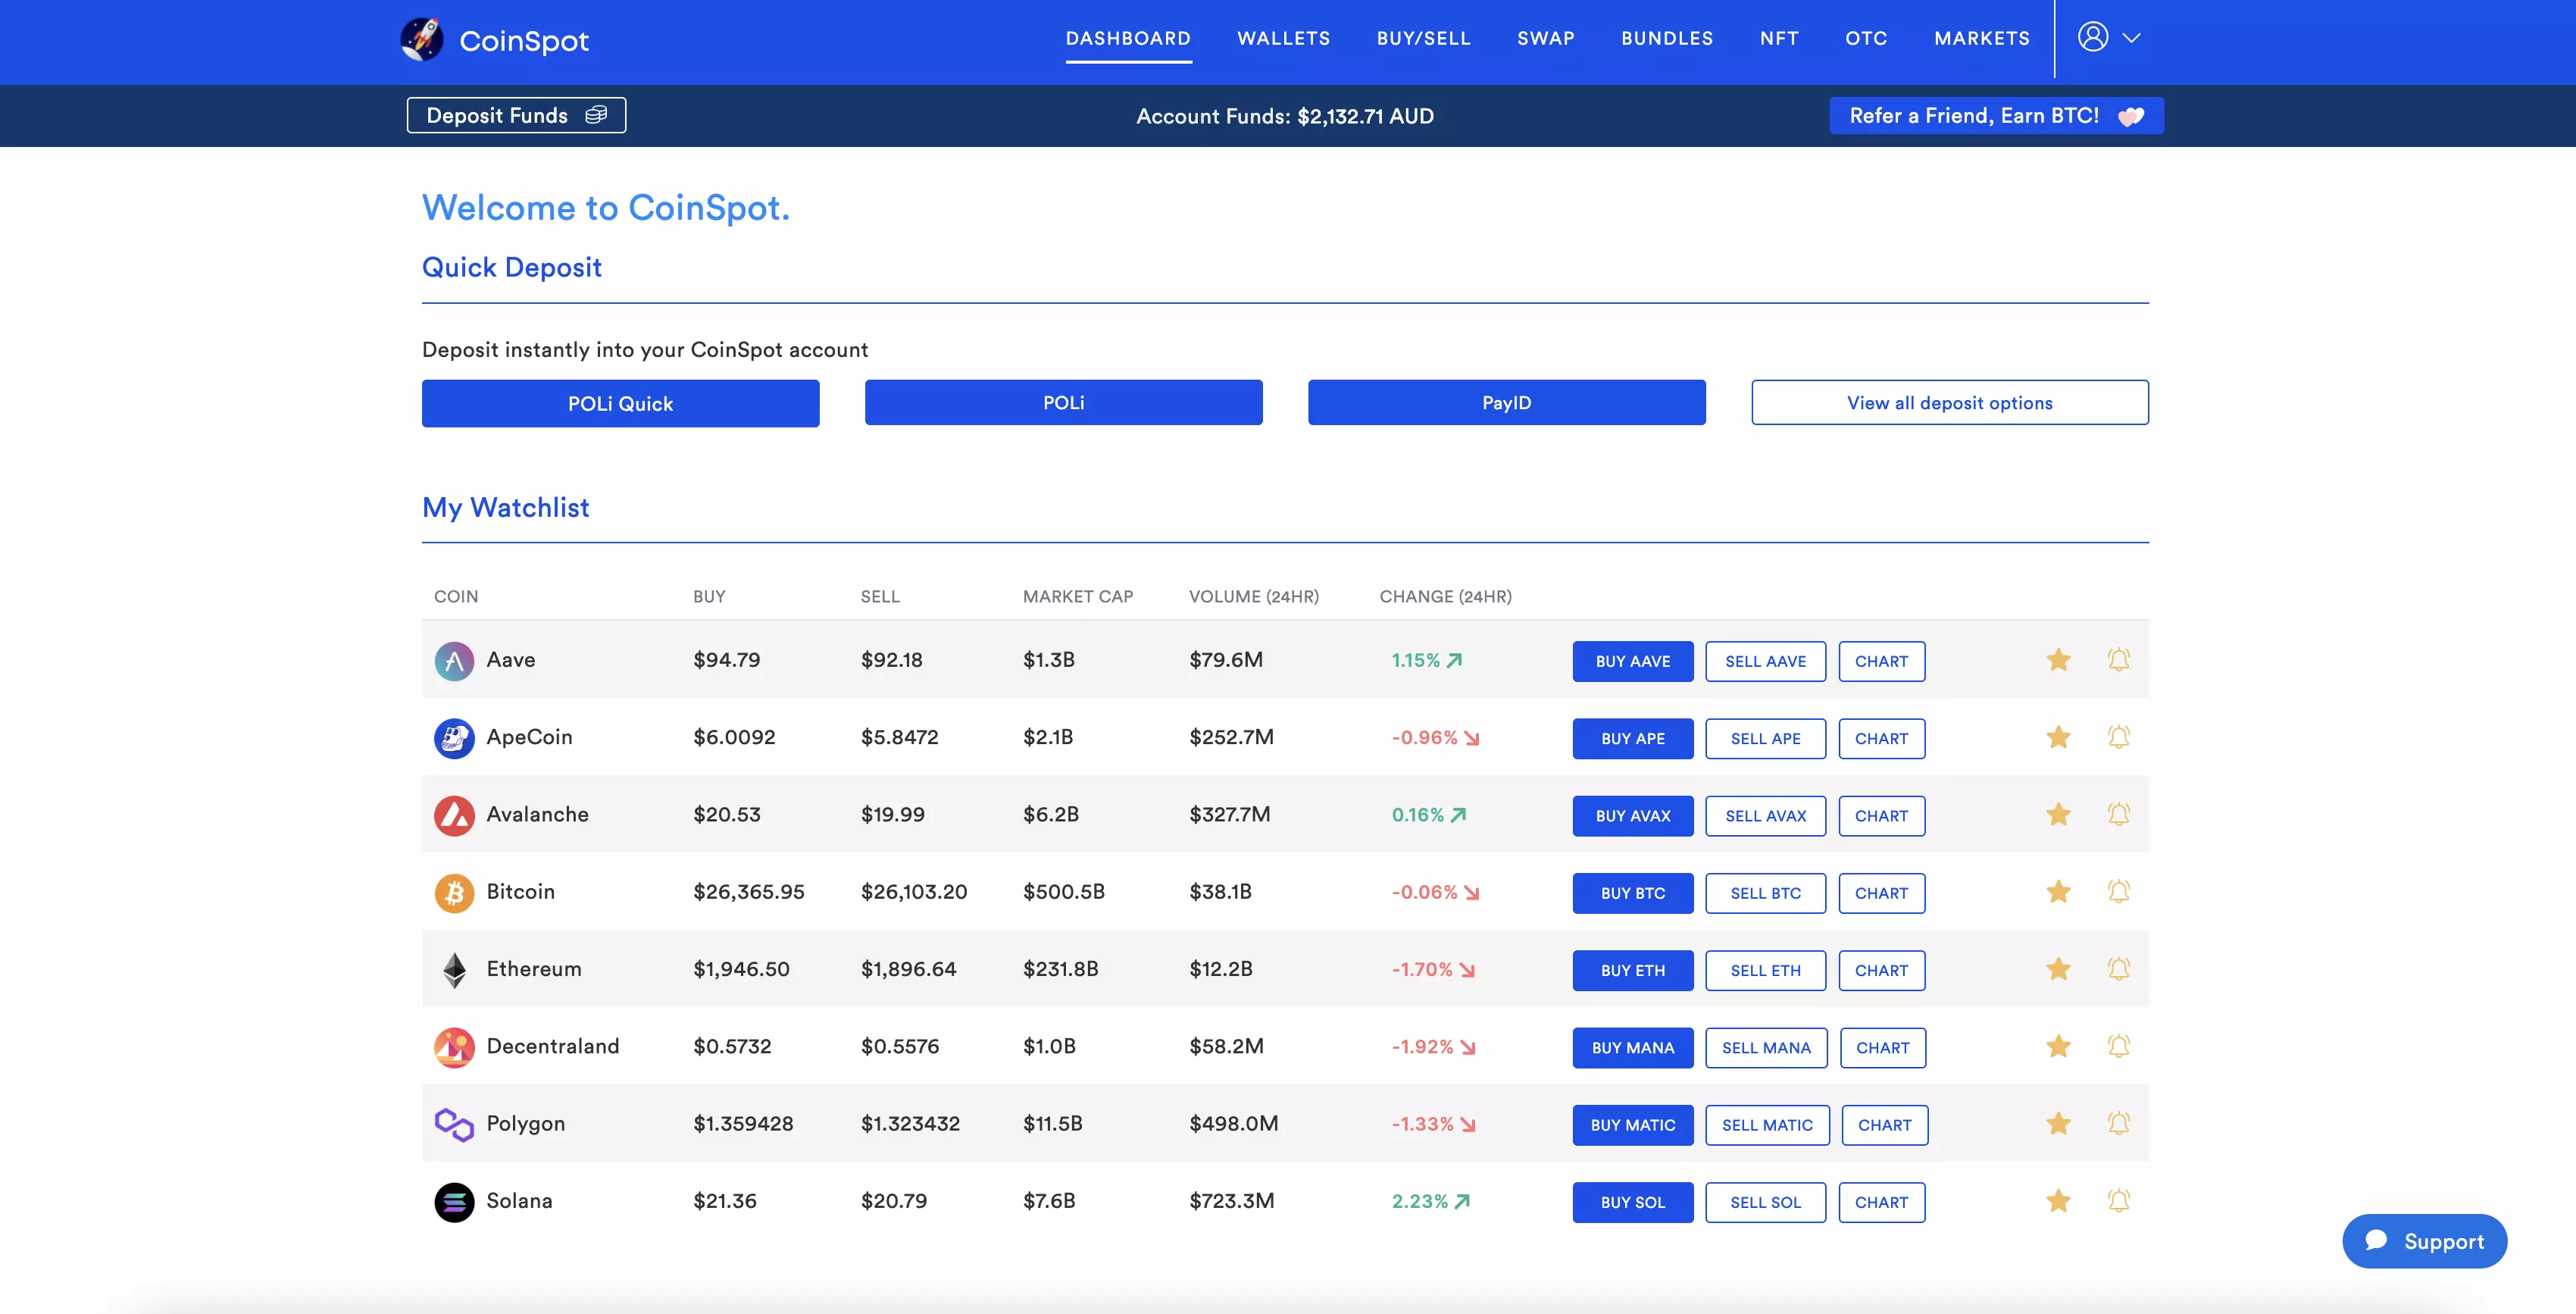
Task: Click the BUY AAVE button
Action: pos(1632,661)
